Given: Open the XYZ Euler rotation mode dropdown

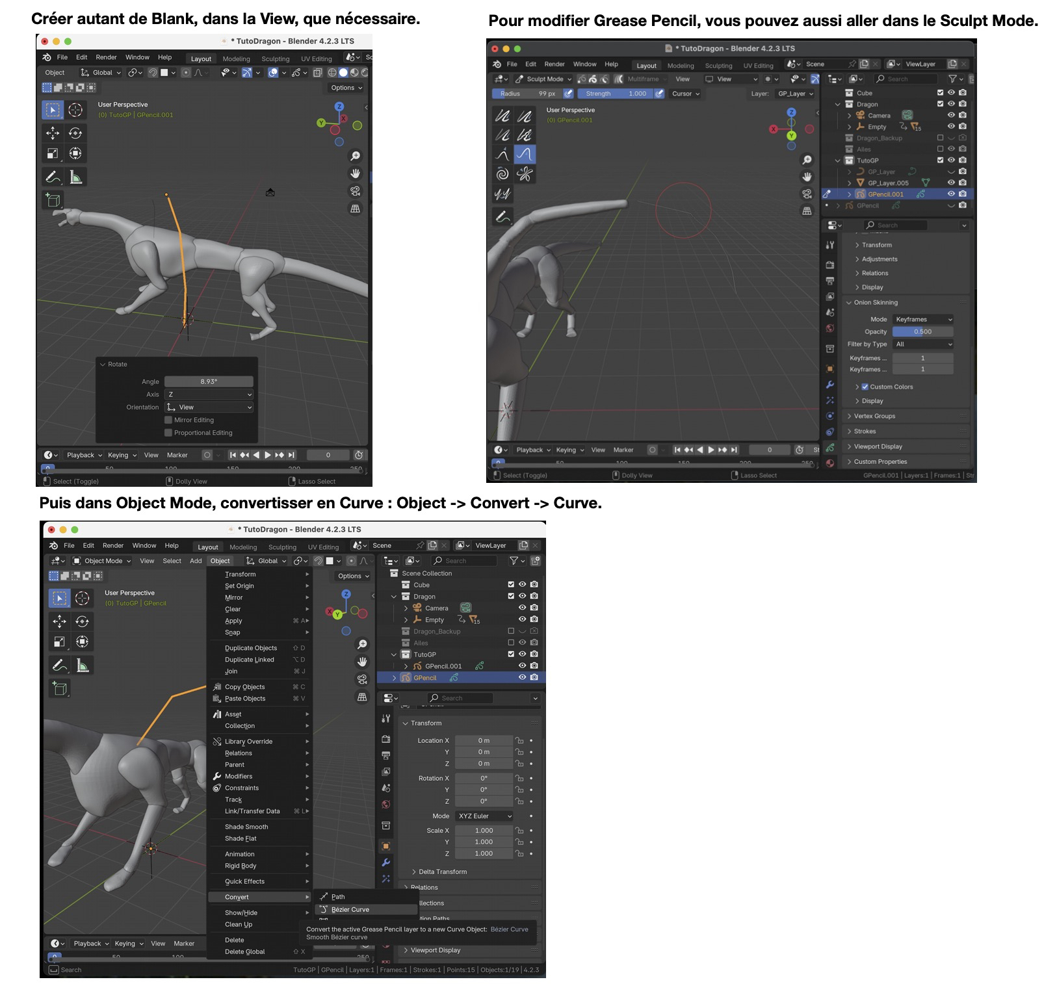Looking at the screenshot, I should pyautogui.click(x=484, y=816).
